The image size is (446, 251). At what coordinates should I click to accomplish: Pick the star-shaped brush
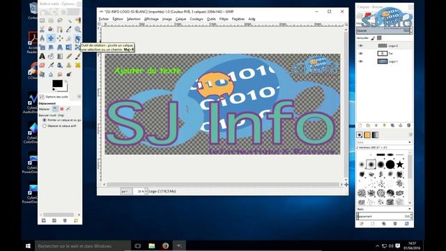[400, 165]
